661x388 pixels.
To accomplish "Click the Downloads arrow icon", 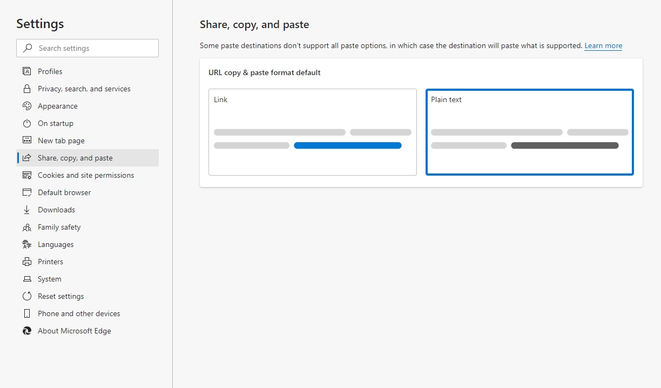I will pos(27,210).
